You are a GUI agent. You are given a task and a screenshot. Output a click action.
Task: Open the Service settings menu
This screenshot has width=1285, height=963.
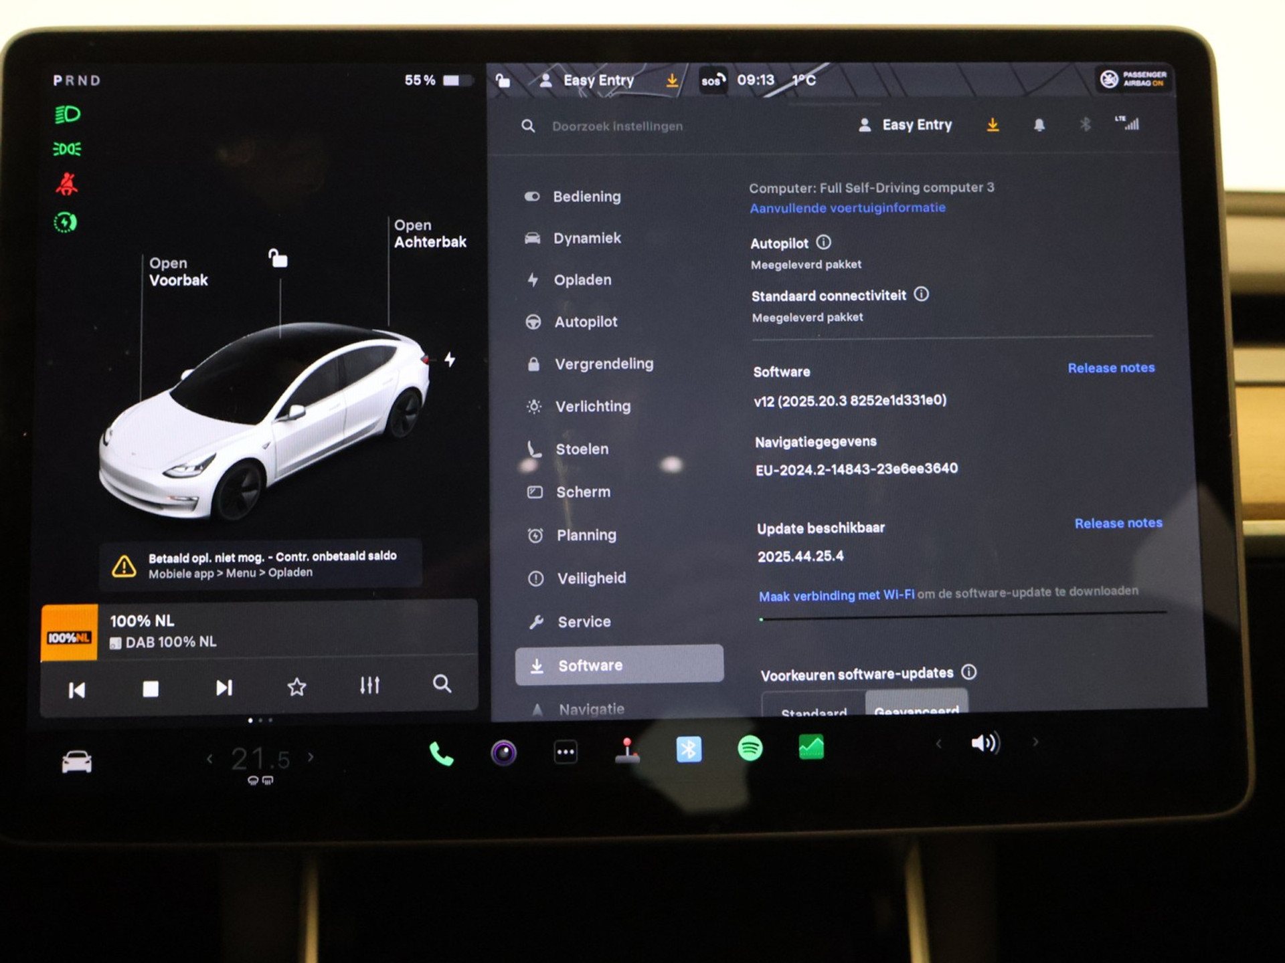[x=584, y=622]
